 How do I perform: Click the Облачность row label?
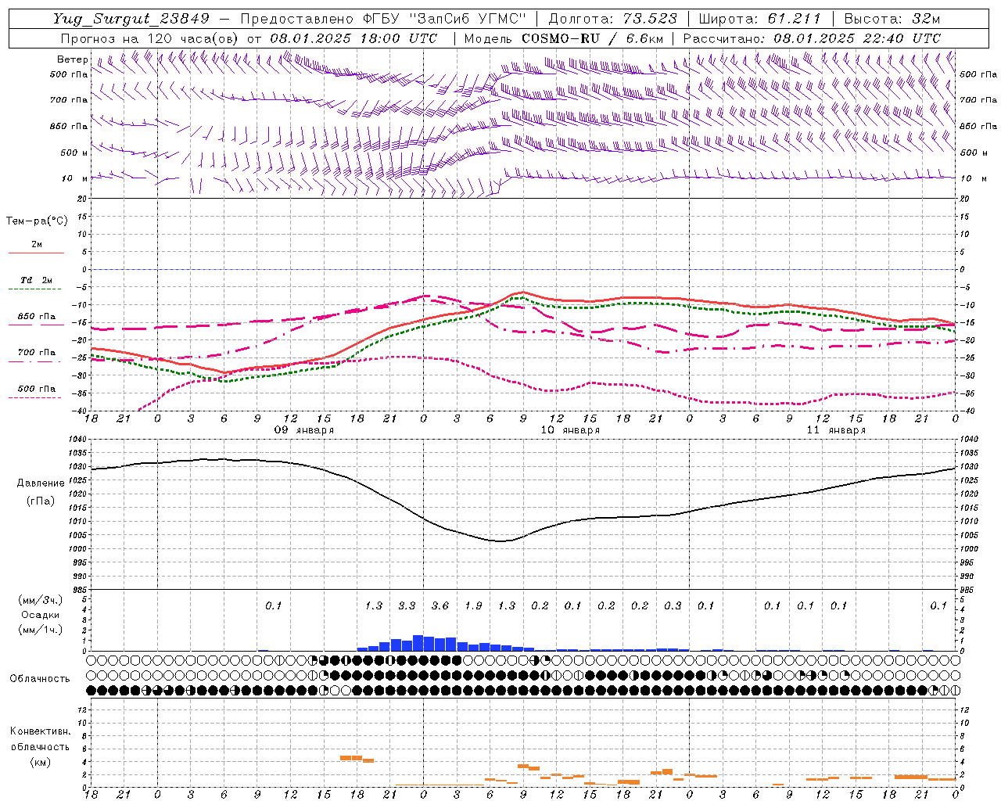[x=40, y=679]
